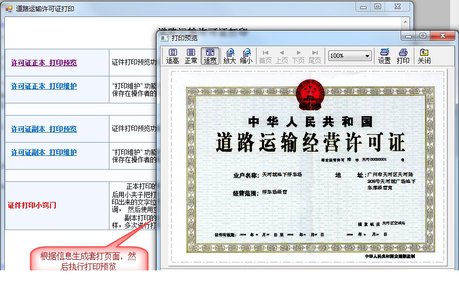459x281 pixels.
Task: Click the 适高 fit-height toolbar icon
Action: tap(173, 56)
